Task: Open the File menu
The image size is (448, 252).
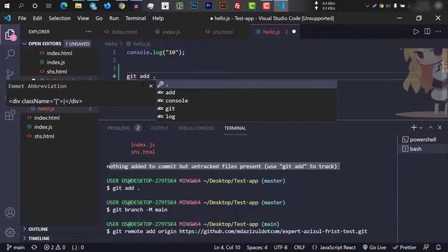Action: click(22, 18)
